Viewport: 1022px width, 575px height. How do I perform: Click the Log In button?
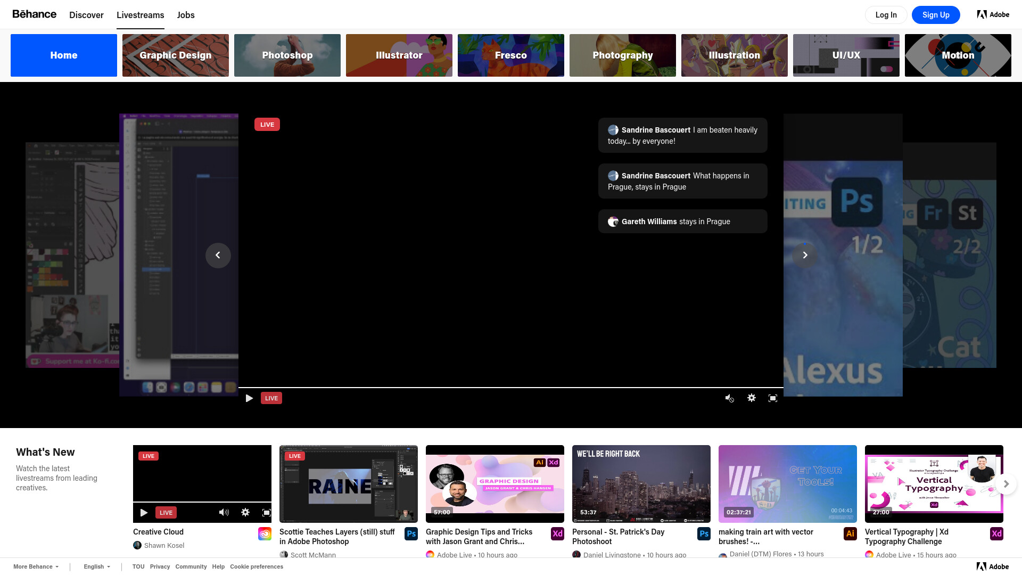coord(886,15)
